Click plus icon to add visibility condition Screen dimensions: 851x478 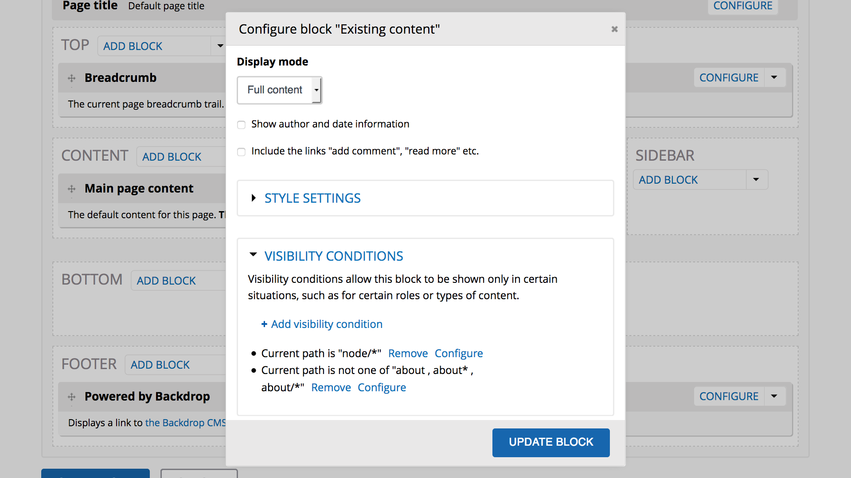coord(264,324)
